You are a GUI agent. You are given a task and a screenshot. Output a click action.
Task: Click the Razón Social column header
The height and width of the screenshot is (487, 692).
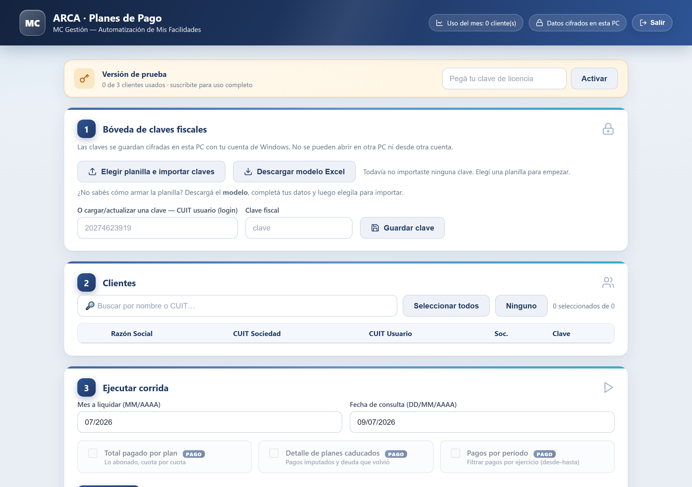(132, 333)
